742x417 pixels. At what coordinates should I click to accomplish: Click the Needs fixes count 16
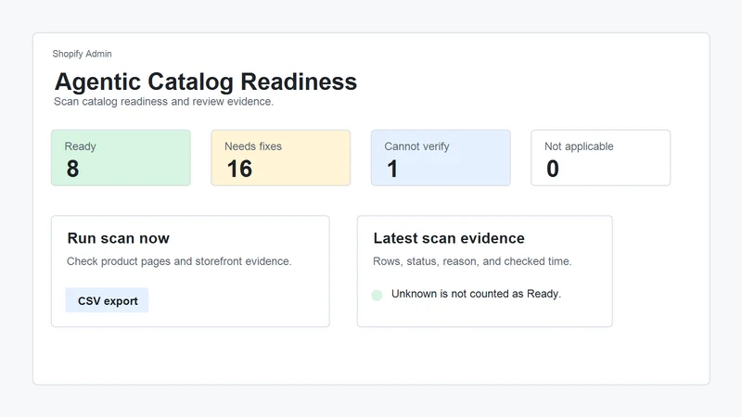pyautogui.click(x=239, y=169)
